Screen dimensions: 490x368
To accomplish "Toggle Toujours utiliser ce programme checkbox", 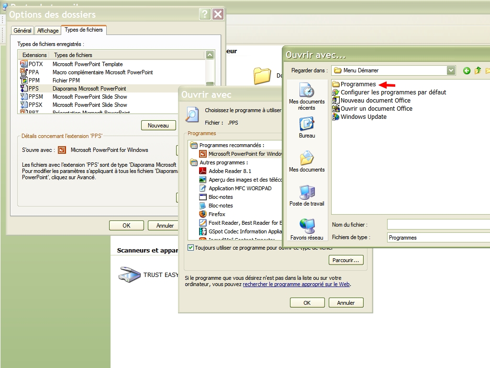I will pos(191,248).
